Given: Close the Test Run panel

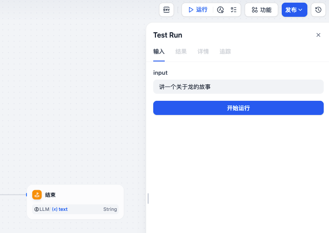Looking at the screenshot, I should coord(318,35).
